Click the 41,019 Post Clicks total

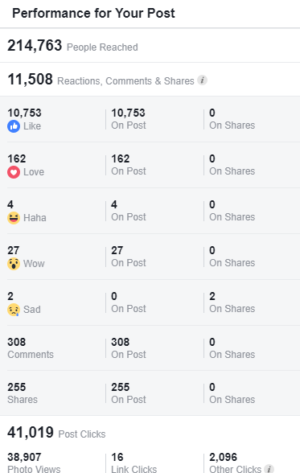coord(56,433)
